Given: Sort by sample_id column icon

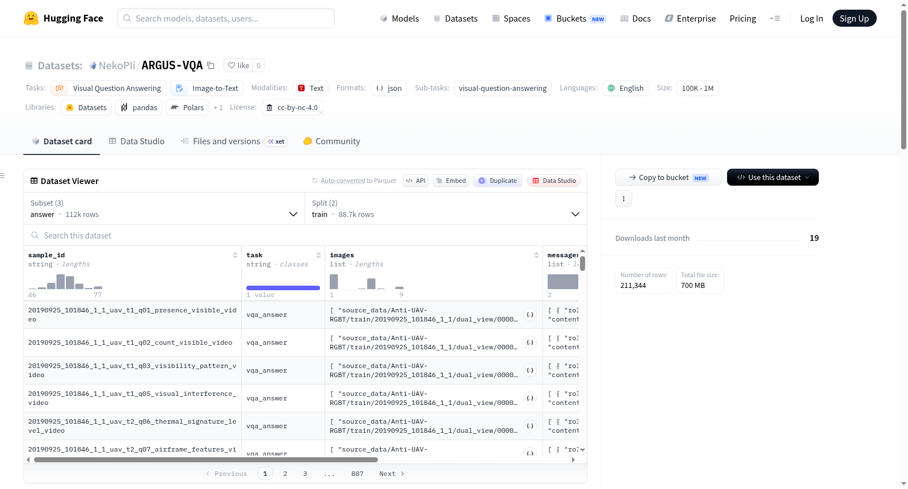Looking at the screenshot, I should pyautogui.click(x=235, y=255).
